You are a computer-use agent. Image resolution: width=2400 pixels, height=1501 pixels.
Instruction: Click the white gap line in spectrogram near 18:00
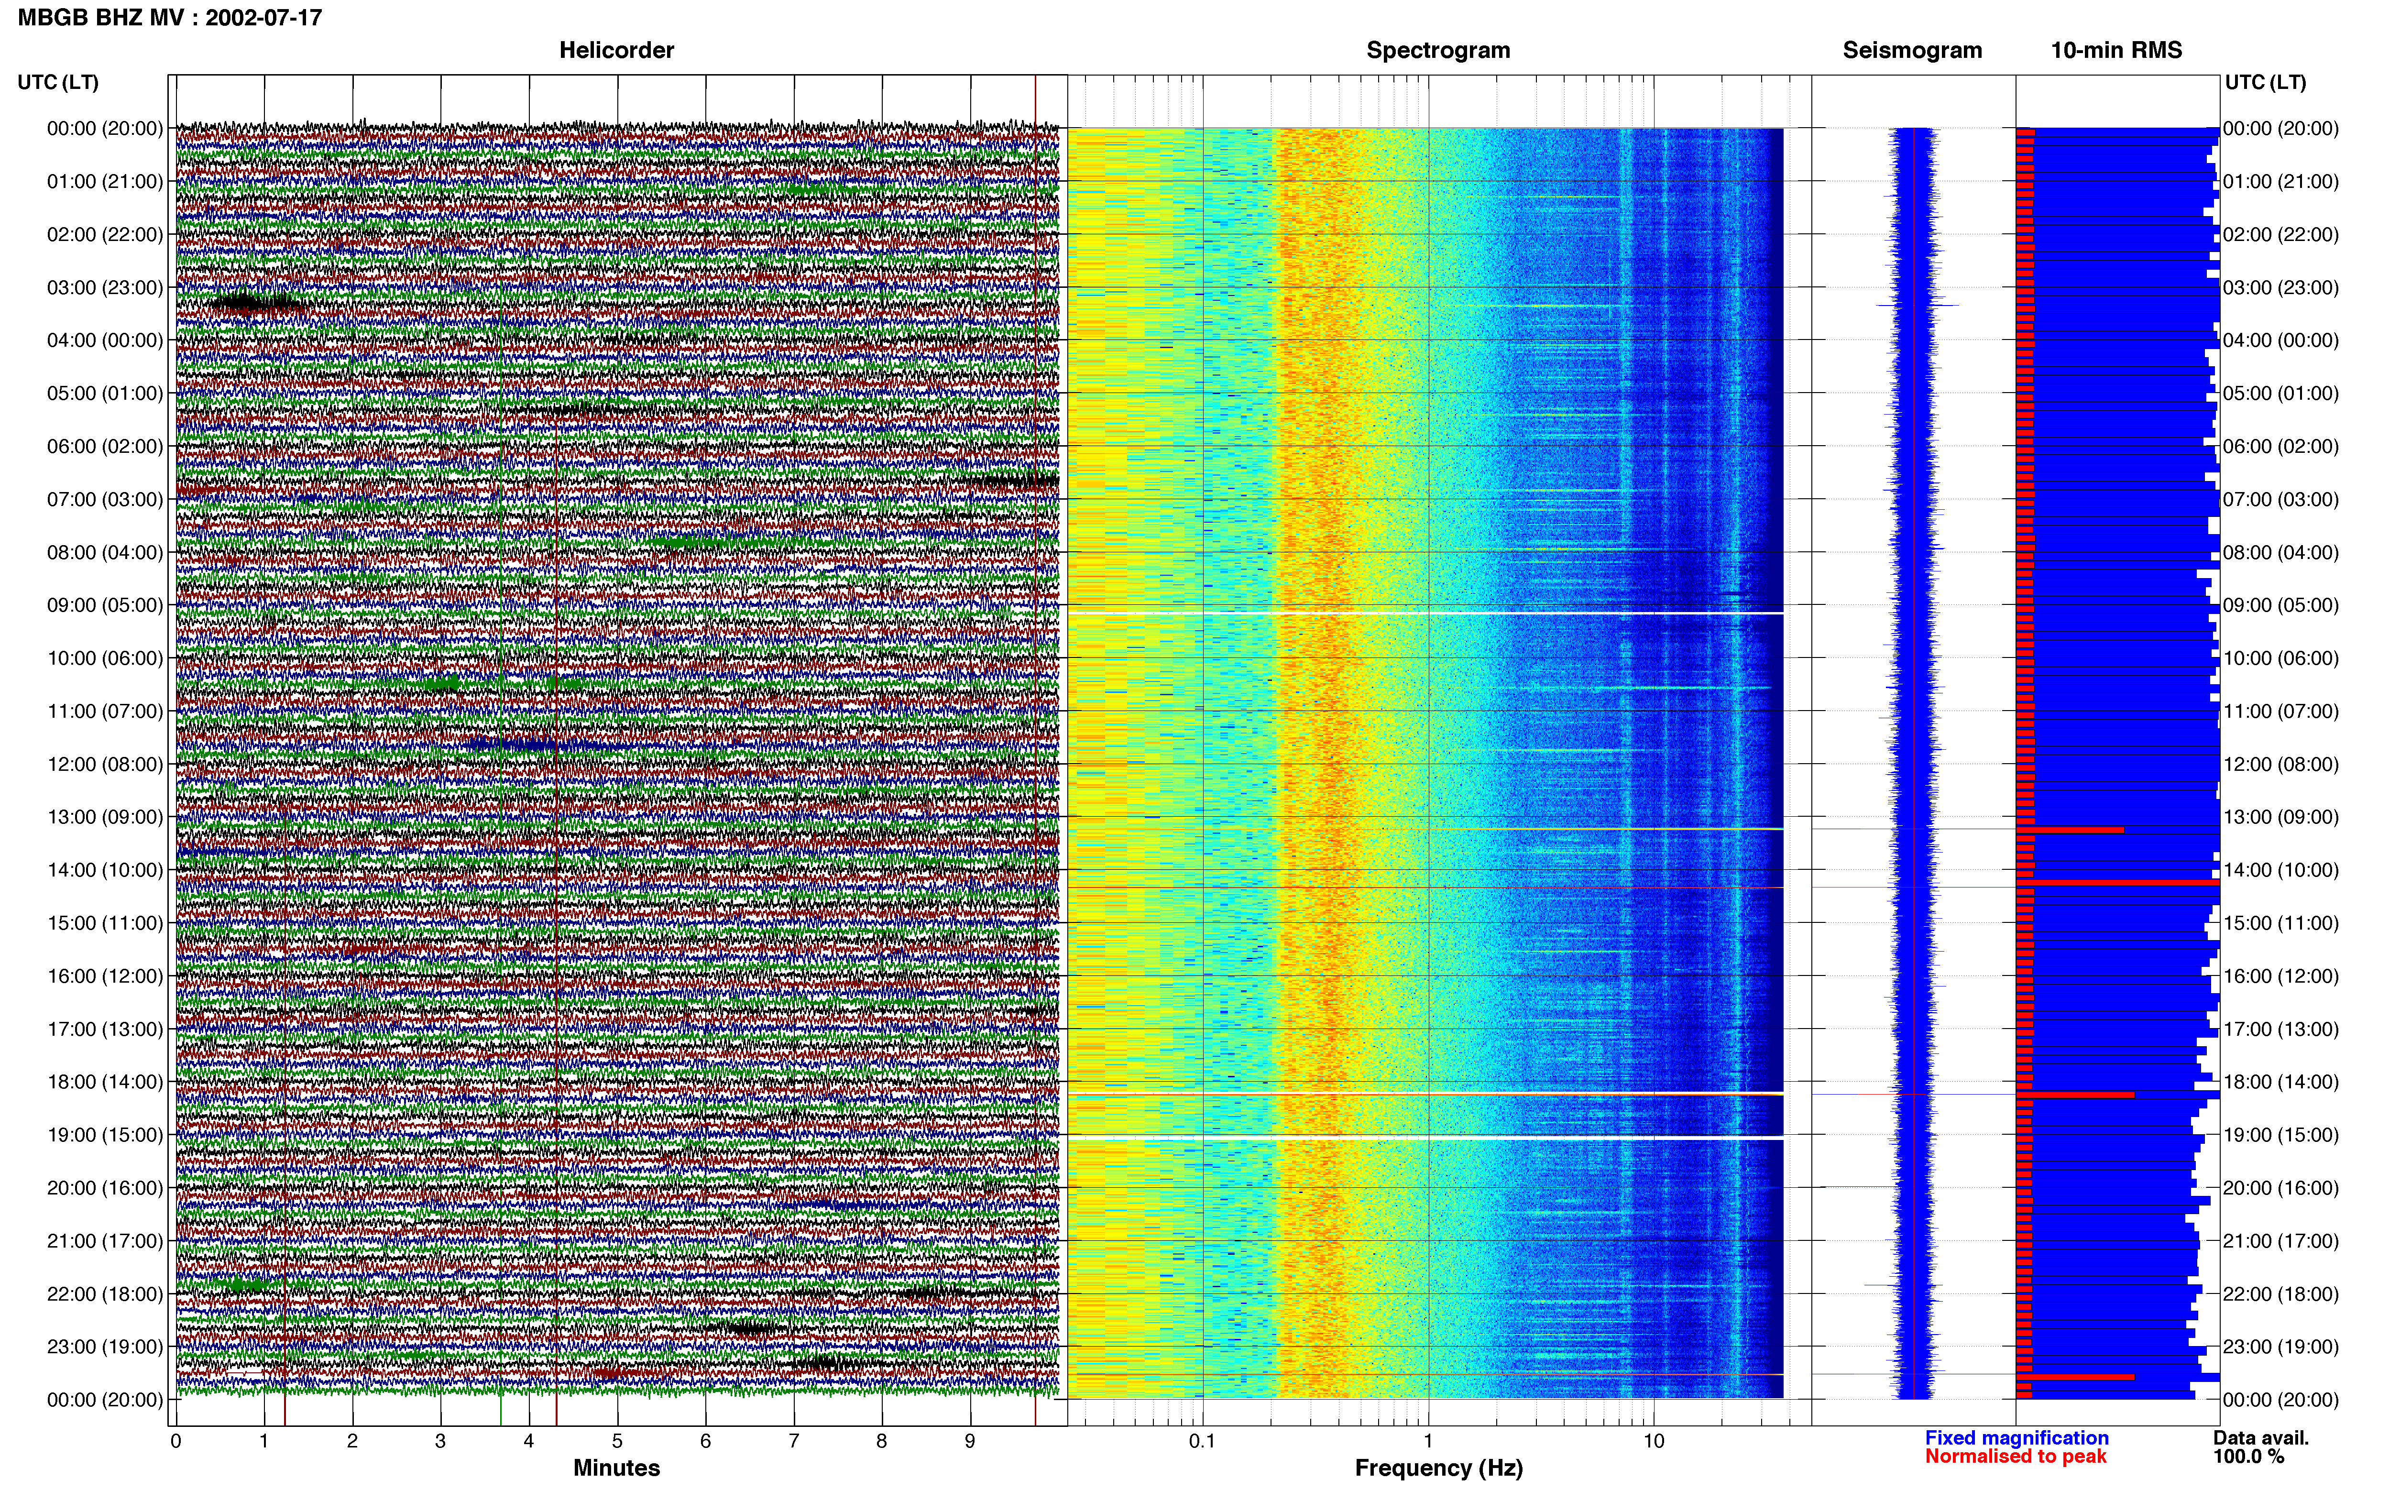1425,1094
